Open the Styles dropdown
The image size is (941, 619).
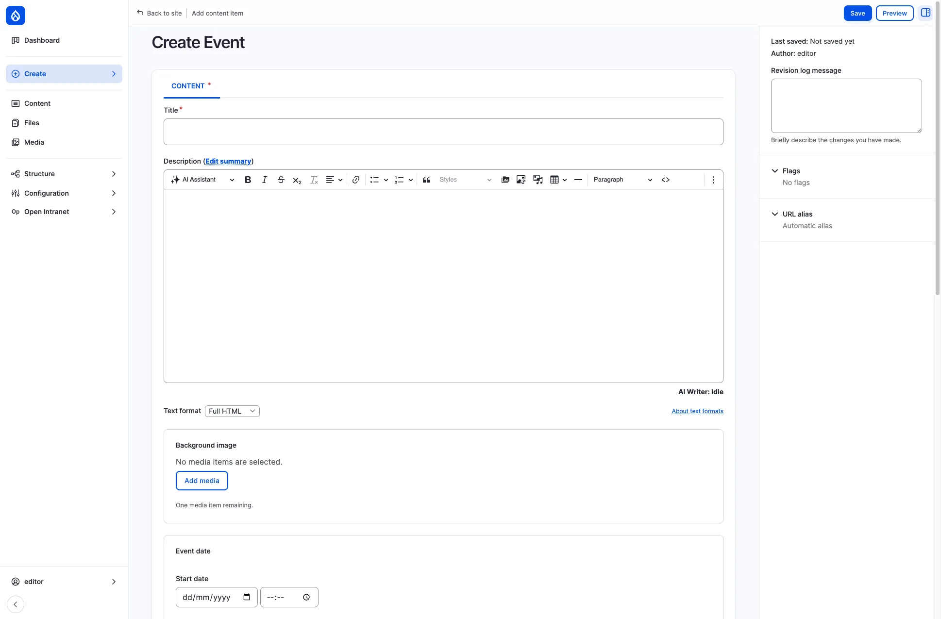point(465,180)
